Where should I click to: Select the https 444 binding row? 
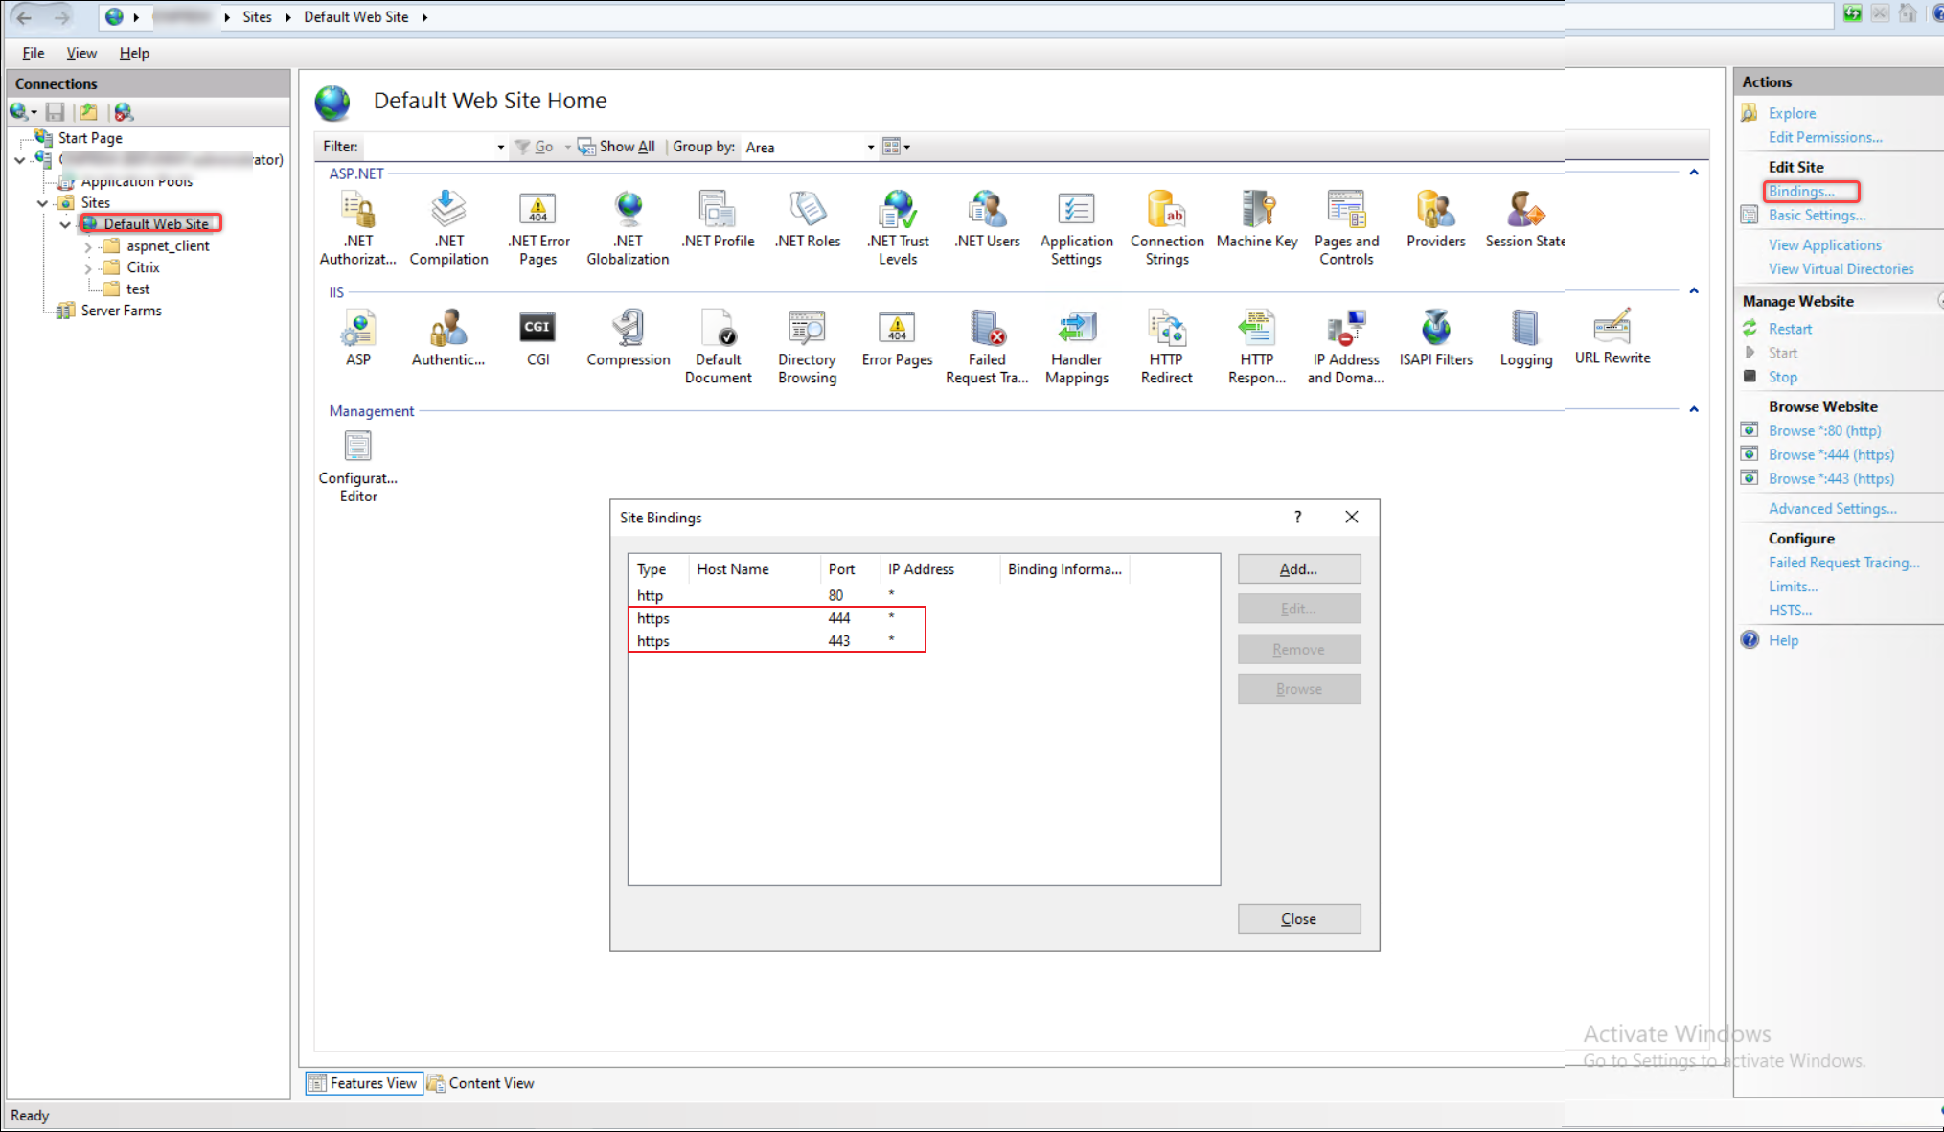776,618
